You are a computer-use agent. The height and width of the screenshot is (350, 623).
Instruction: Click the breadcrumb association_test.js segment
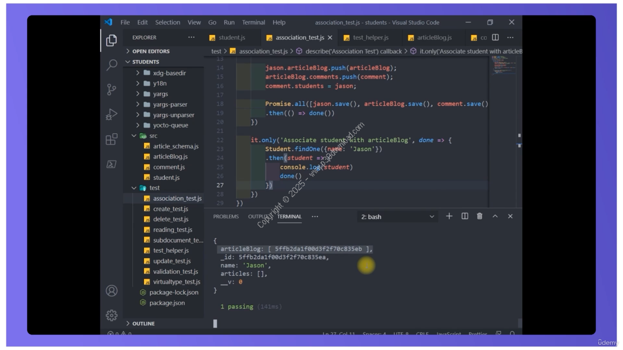[258, 51]
